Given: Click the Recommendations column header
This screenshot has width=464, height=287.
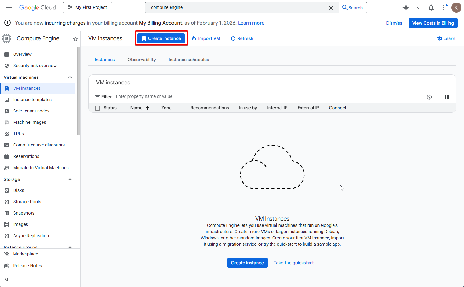Looking at the screenshot, I should (x=210, y=108).
